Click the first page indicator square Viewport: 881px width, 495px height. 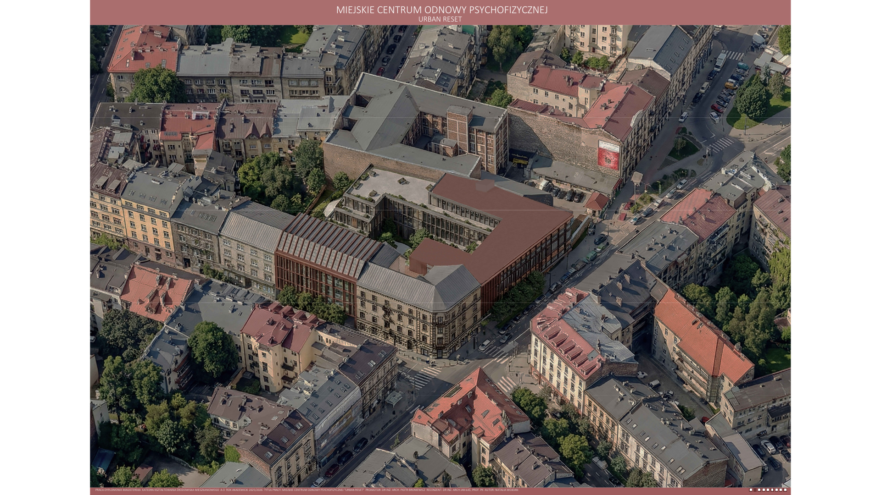[751, 490]
